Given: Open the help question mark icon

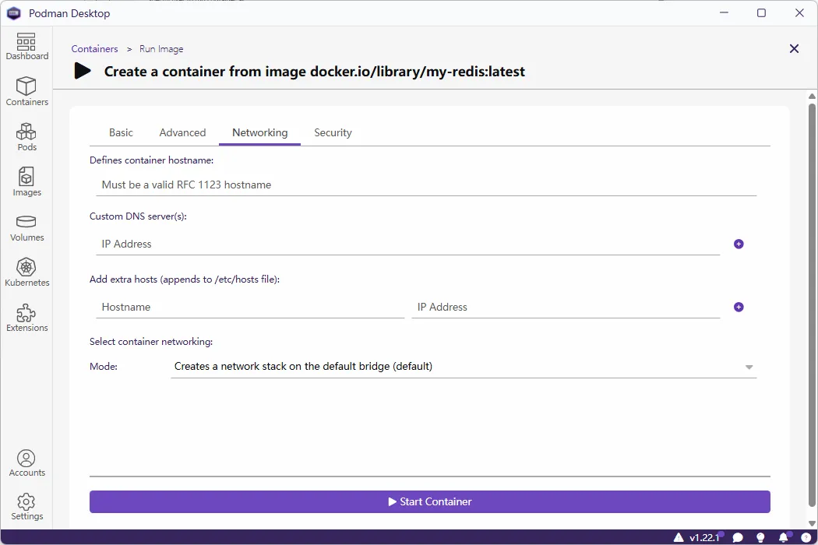Looking at the screenshot, I should pos(806,537).
